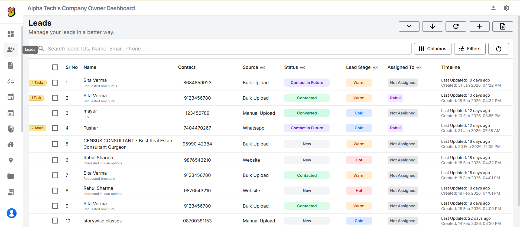
Task: Check the box for Tushar lead
Action: 55,128
